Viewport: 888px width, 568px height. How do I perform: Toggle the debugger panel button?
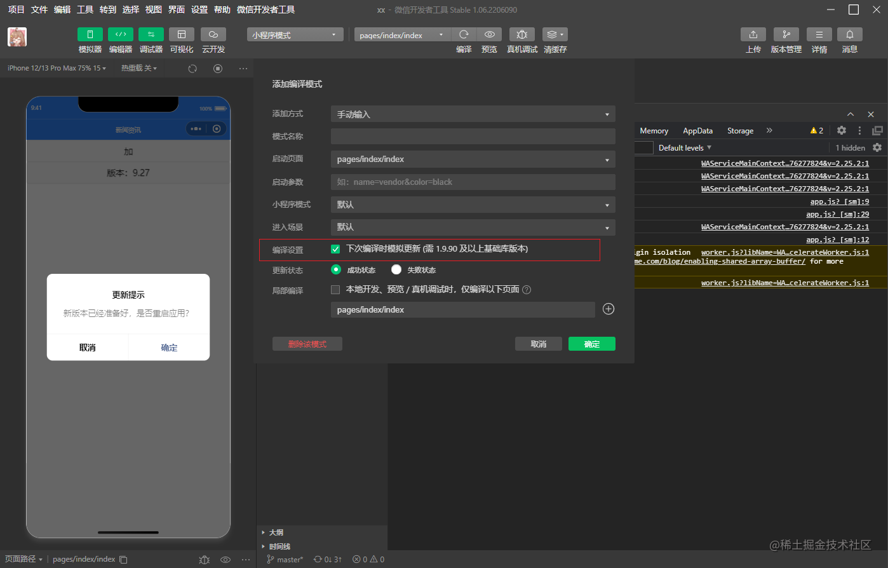151,34
